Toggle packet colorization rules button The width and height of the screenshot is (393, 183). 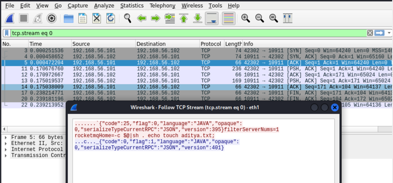[228, 18]
